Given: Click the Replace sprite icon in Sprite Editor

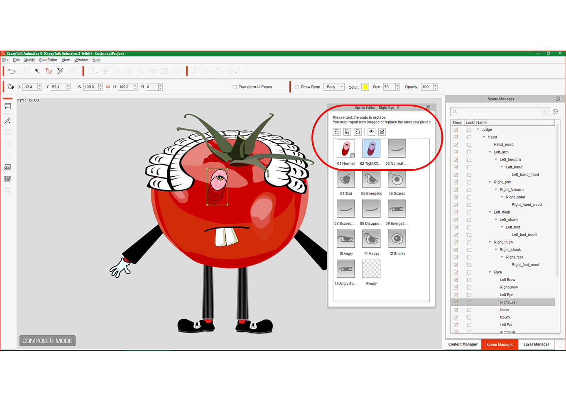Looking at the screenshot, I should (x=347, y=132).
